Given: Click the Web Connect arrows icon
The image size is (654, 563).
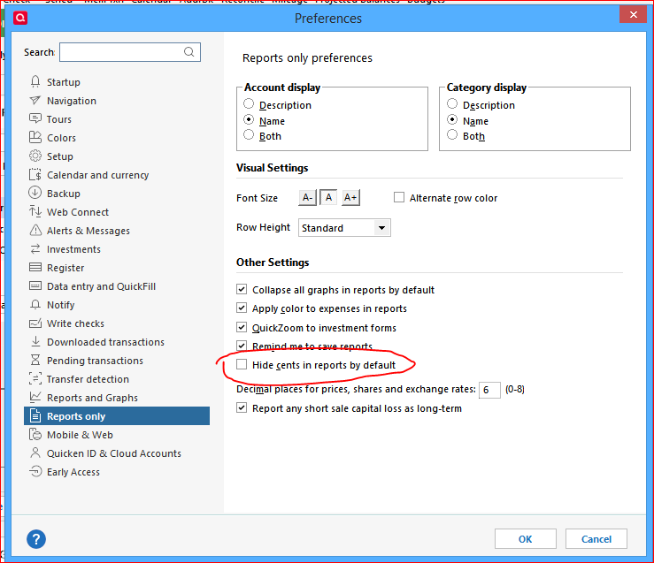Looking at the screenshot, I should (x=35, y=211).
